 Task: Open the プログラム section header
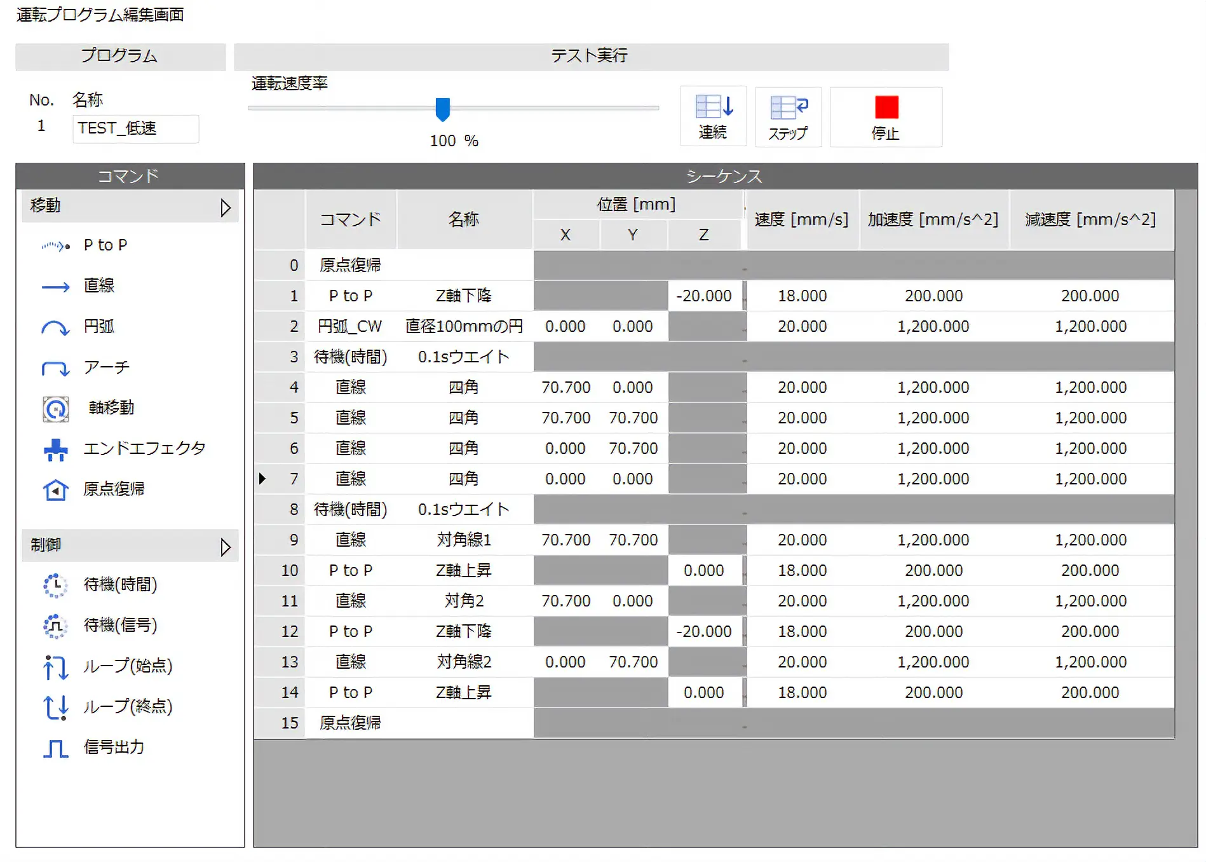(x=120, y=57)
